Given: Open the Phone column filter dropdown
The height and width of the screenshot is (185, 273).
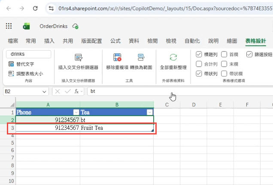Looking at the screenshot, I should [x=76, y=112].
